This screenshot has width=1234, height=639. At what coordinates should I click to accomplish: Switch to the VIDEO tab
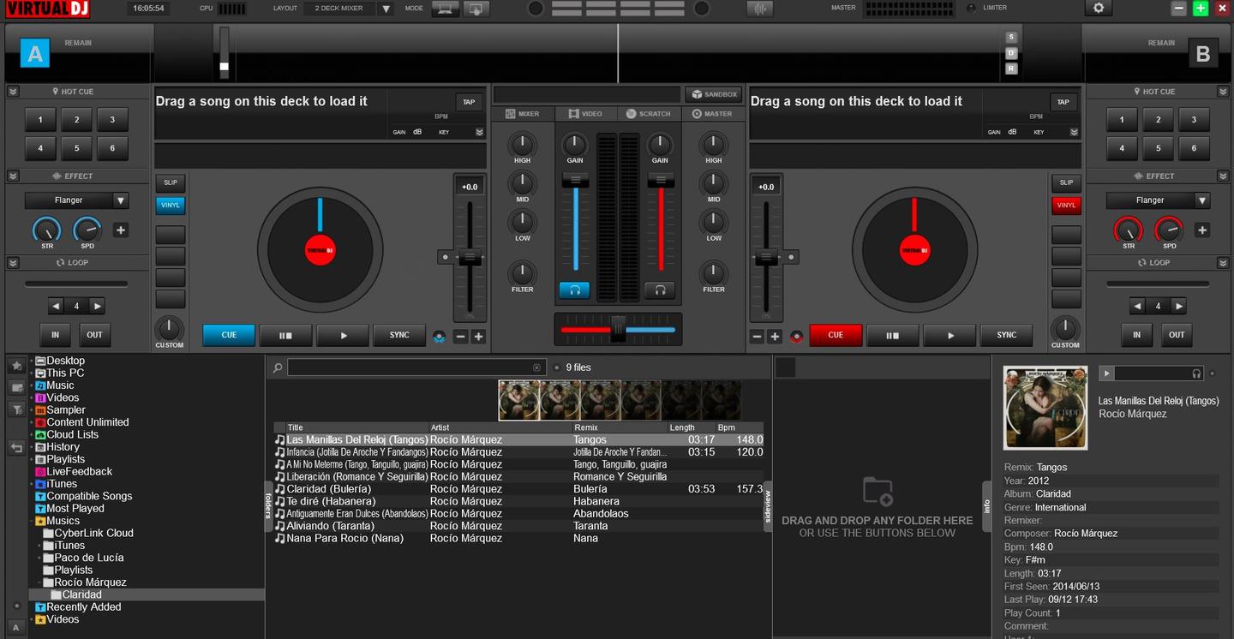tap(585, 114)
